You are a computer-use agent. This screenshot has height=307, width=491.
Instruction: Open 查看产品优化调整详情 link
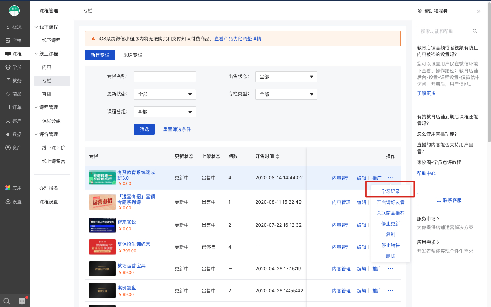[238, 39]
